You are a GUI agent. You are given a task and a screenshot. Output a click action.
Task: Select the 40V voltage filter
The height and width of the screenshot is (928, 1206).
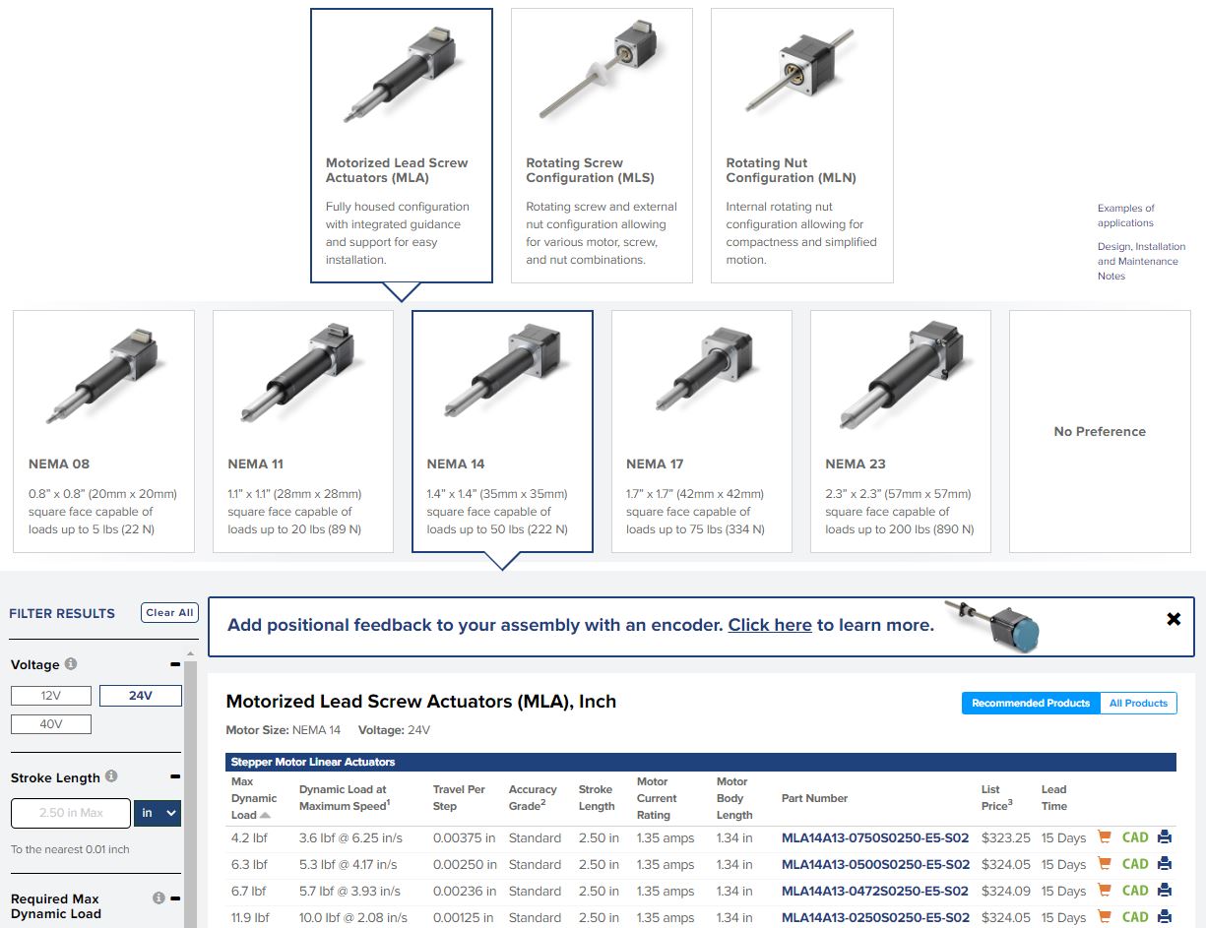coord(51,724)
